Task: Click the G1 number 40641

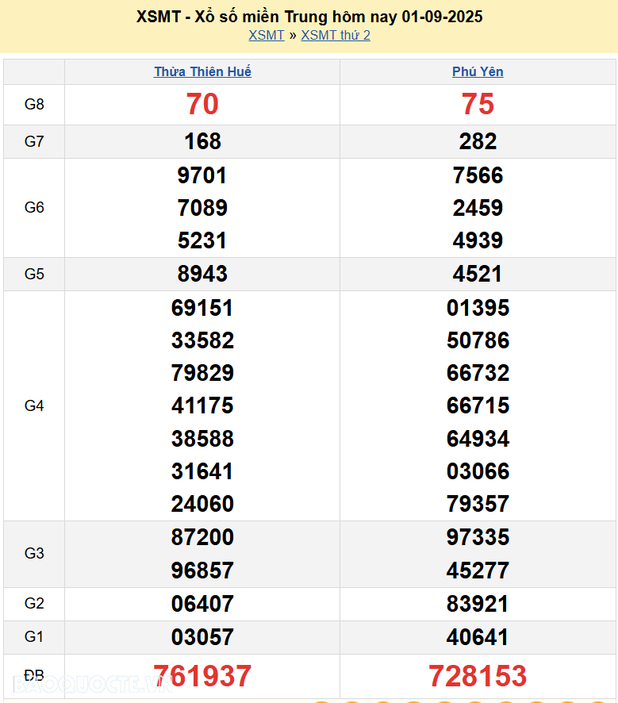Action: (478, 636)
